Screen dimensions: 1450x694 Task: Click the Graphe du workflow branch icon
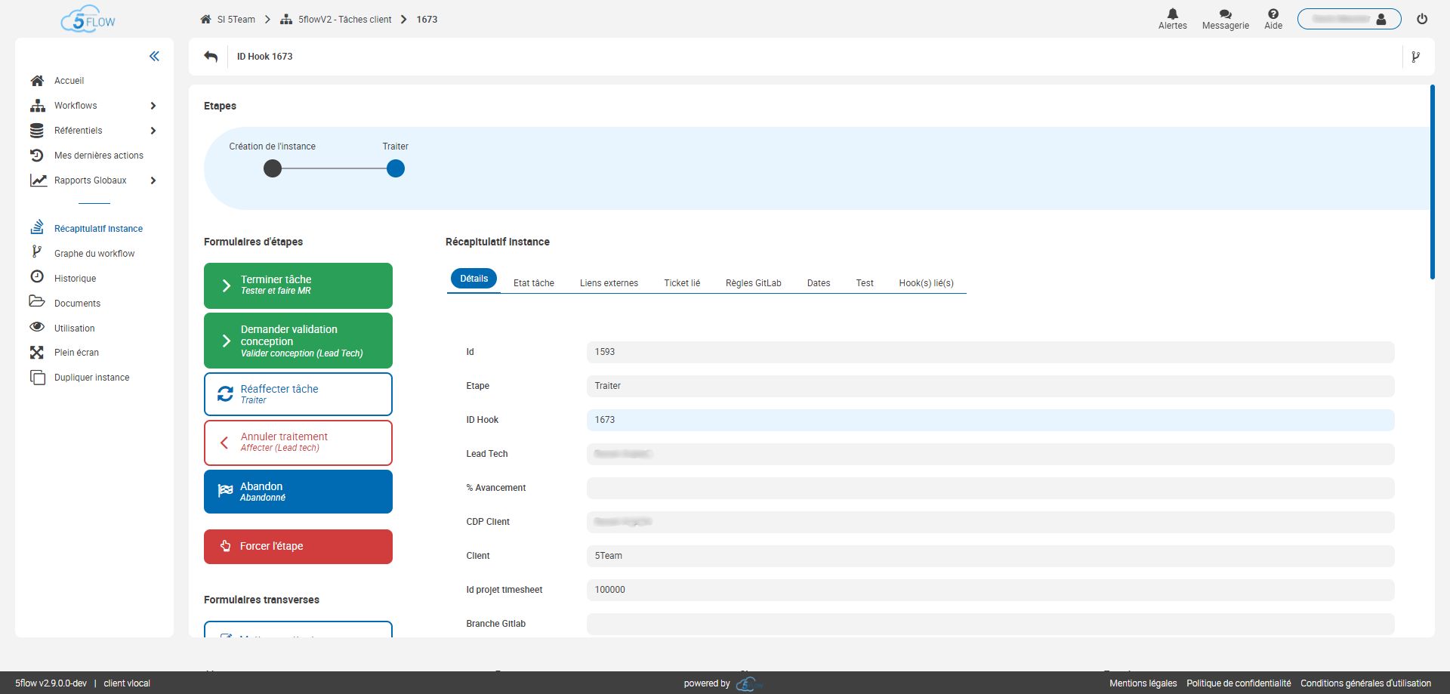36,252
